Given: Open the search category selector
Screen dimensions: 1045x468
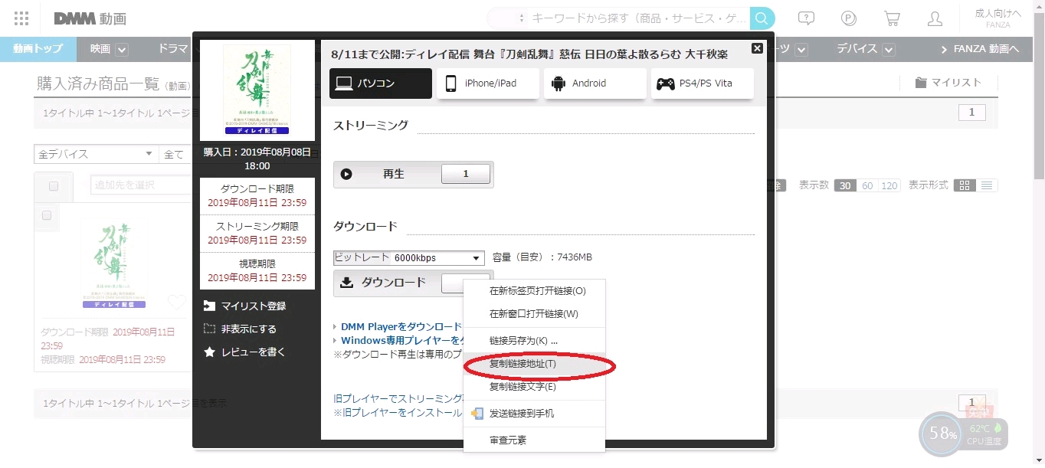Looking at the screenshot, I should point(508,18).
